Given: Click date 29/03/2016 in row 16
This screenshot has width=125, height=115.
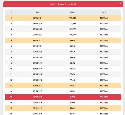Looking at the screenshot, I should pos(38,103).
